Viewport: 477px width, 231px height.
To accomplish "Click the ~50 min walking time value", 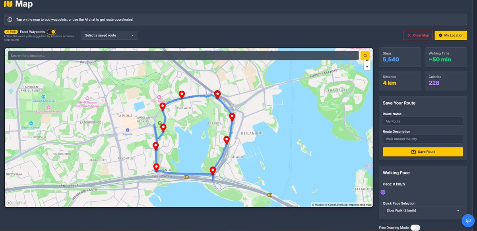I will (x=440, y=60).
